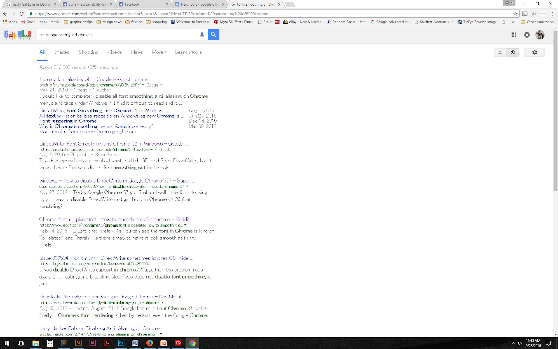
Task: Click the Google voice search microphone
Action: tap(202, 35)
